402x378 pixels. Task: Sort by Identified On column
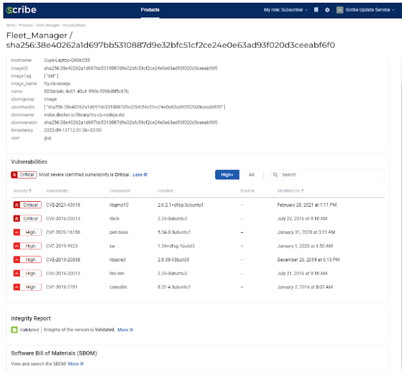pos(289,191)
